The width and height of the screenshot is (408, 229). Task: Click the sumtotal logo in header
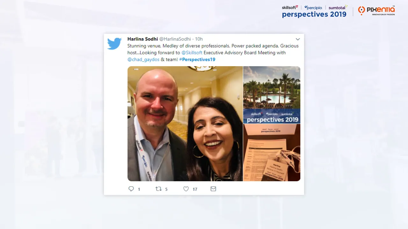click(x=338, y=7)
